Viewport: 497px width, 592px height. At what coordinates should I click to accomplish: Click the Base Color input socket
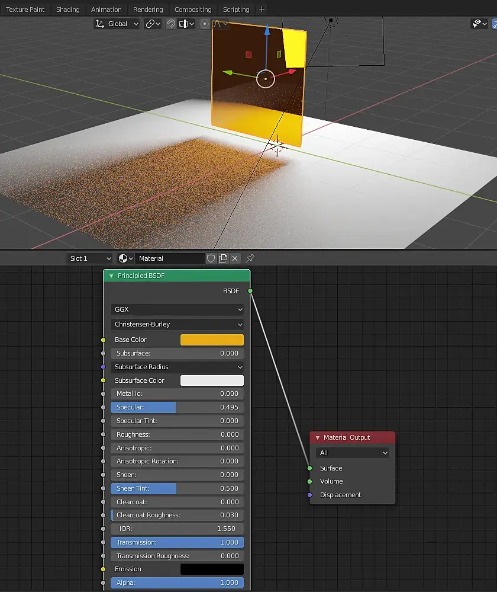click(x=104, y=340)
